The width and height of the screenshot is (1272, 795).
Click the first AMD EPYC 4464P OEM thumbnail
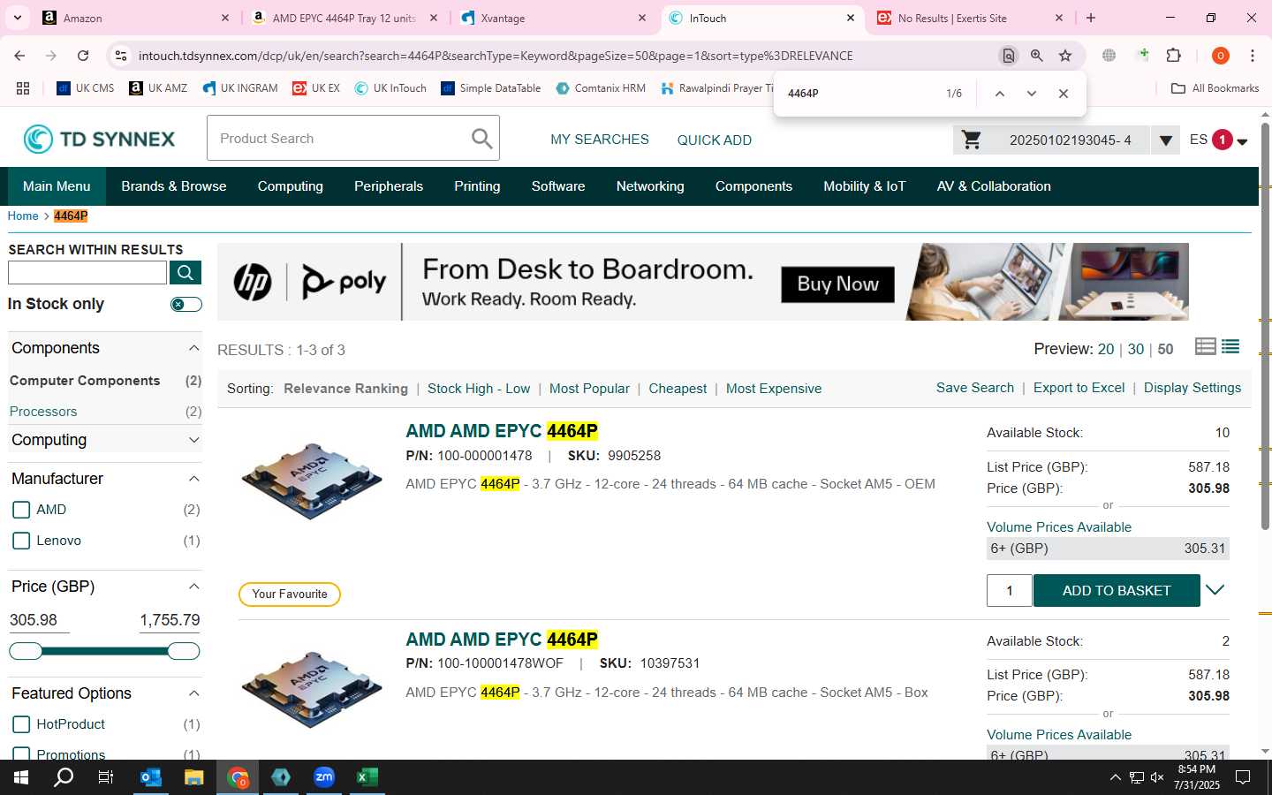tap(311, 481)
